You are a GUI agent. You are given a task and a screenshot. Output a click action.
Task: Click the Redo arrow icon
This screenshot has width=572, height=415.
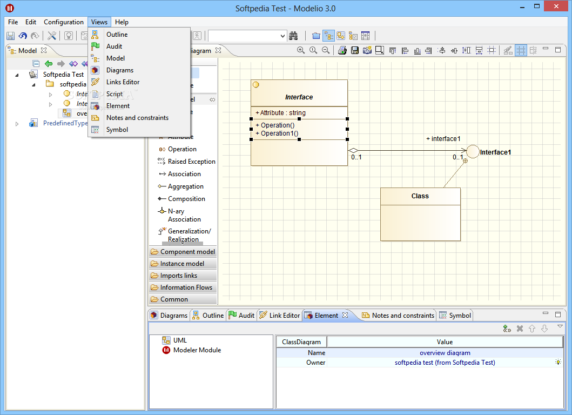pyautogui.click(x=35, y=36)
